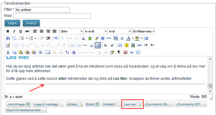Viewport: 216px width, 115px height.
Task: Open the text color palette arrow
Action: coord(133,38)
